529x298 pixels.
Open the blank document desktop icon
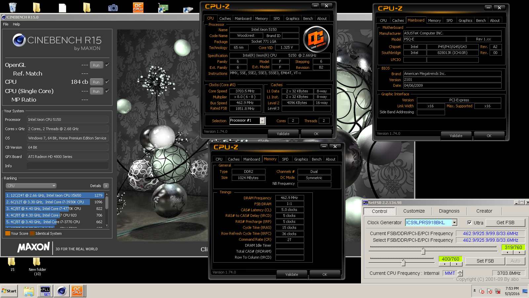click(62, 8)
